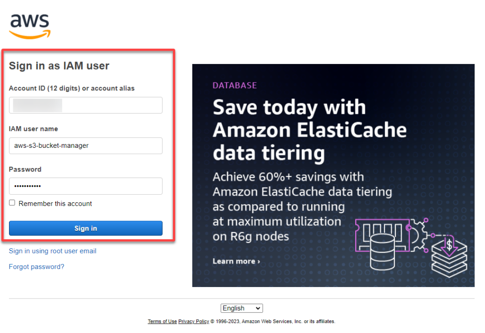485x333 pixels.
Task: Click the memory chip illustration in banner
Action: point(382,234)
